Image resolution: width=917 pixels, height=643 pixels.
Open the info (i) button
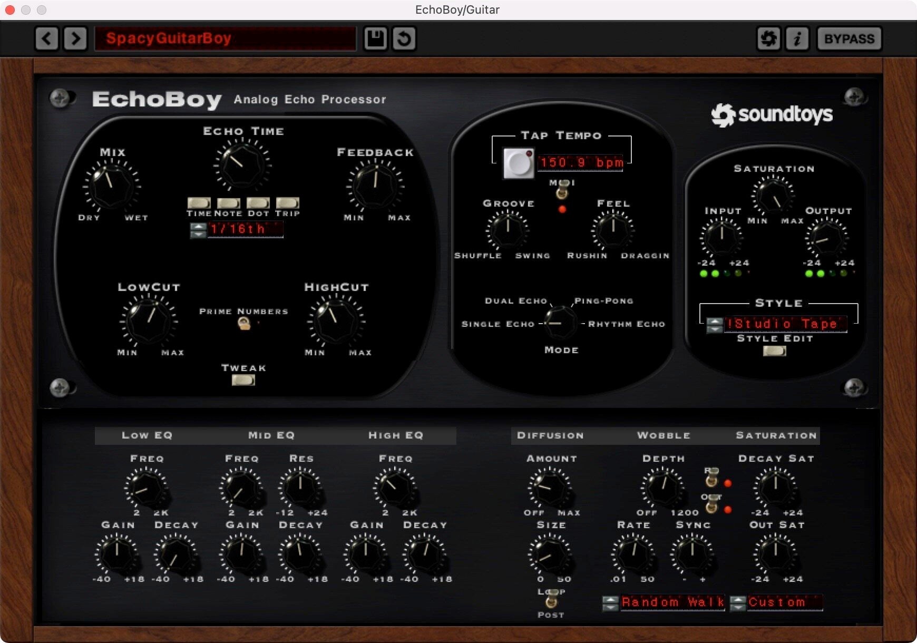tap(797, 38)
